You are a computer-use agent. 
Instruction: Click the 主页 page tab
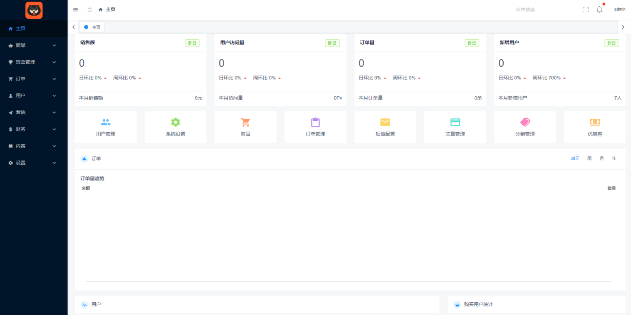click(92, 27)
